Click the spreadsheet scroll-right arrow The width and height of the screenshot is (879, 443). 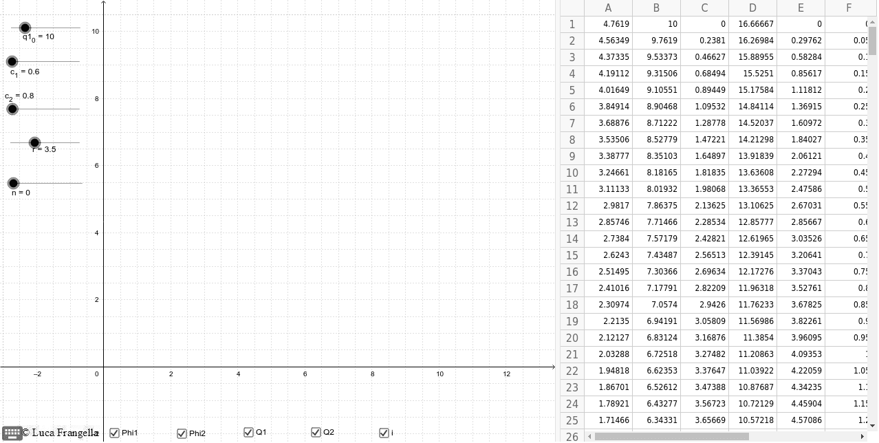(x=863, y=436)
